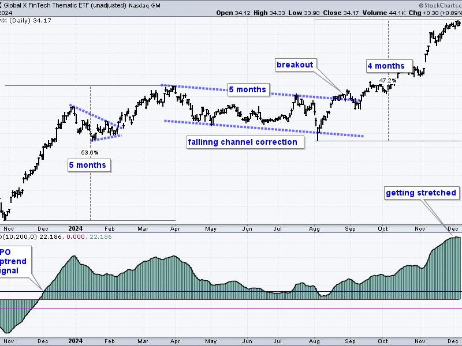Click "Feb" on the price chart date axis
Screen dimensions: 462x346
click(x=109, y=228)
